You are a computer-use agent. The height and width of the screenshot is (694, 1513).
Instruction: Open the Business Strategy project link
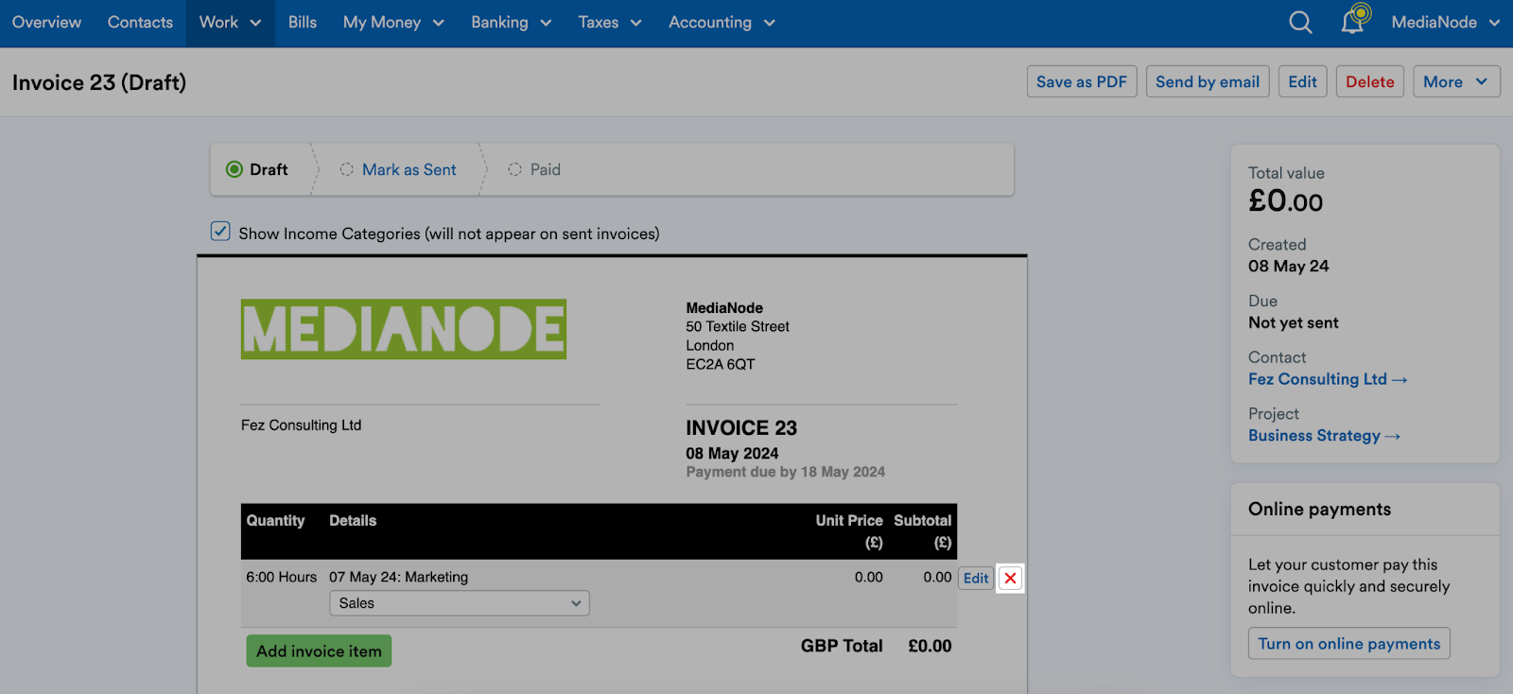coord(1324,436)
